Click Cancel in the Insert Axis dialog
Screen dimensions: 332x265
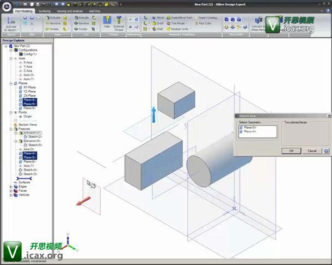(312, 151)
